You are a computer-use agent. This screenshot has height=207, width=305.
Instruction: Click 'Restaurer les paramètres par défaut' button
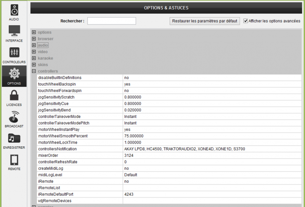pyautogui.click(x=204, y=21)
